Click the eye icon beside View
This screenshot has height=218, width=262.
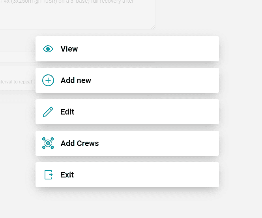tap(48, 49)
